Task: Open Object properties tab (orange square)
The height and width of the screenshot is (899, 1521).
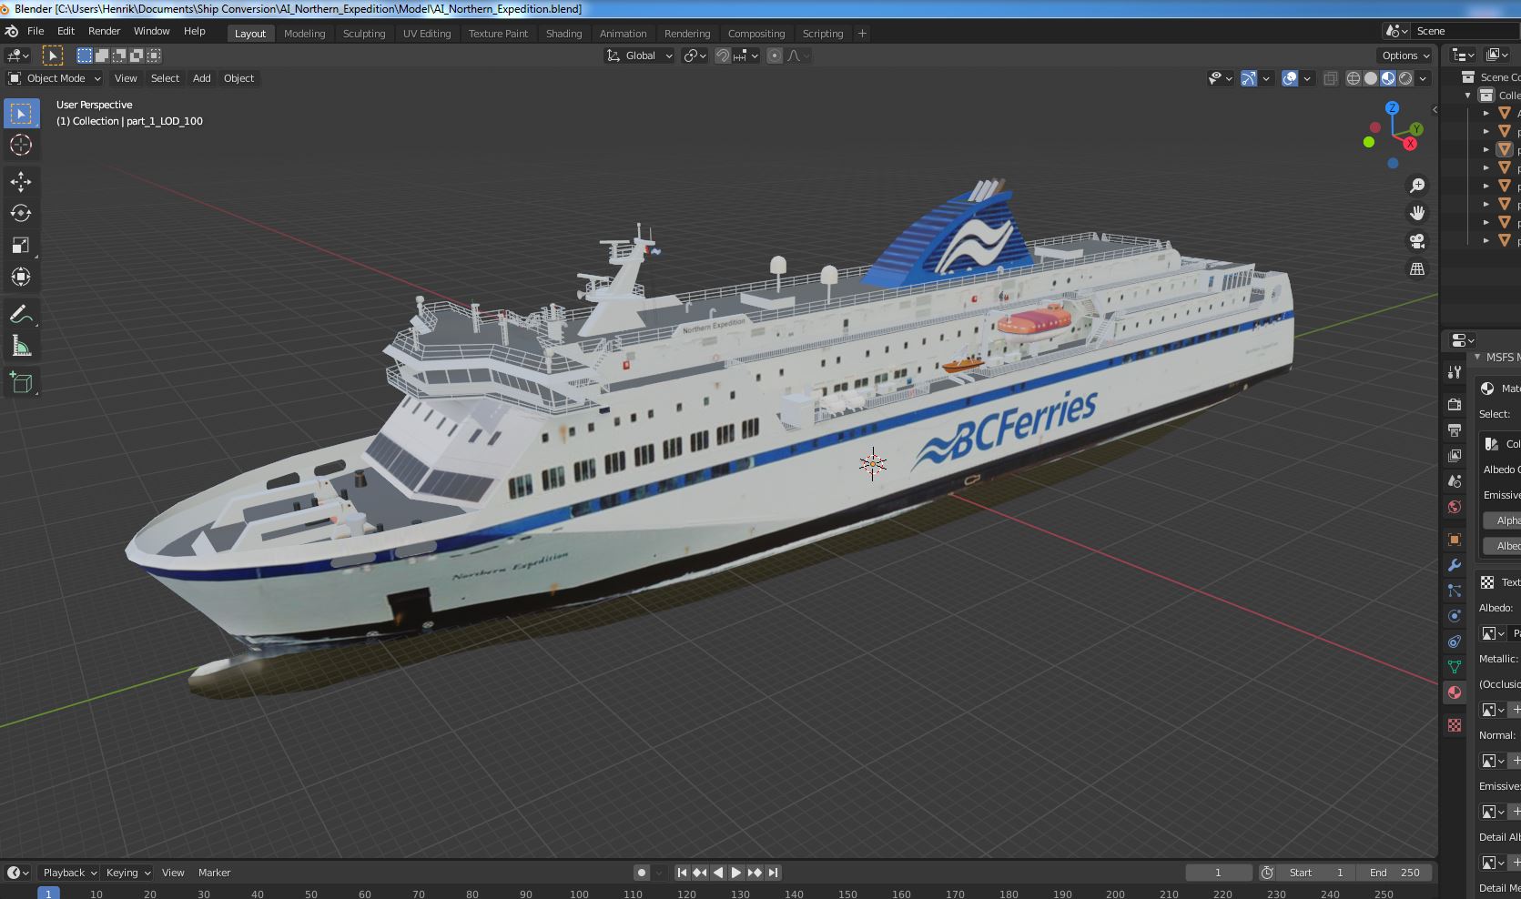Action: [x=1455, y=540]
